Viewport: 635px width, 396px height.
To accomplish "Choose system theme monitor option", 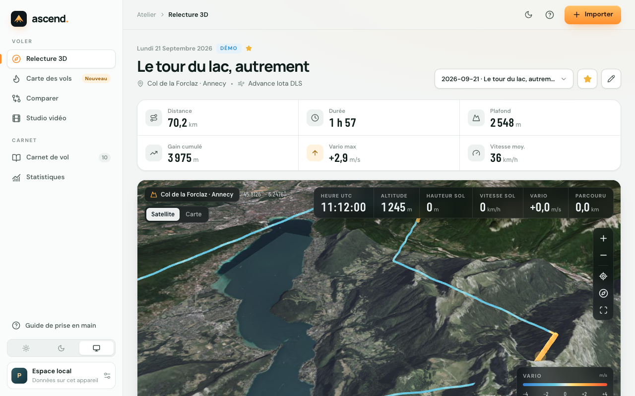I will (x=96, y=348).
